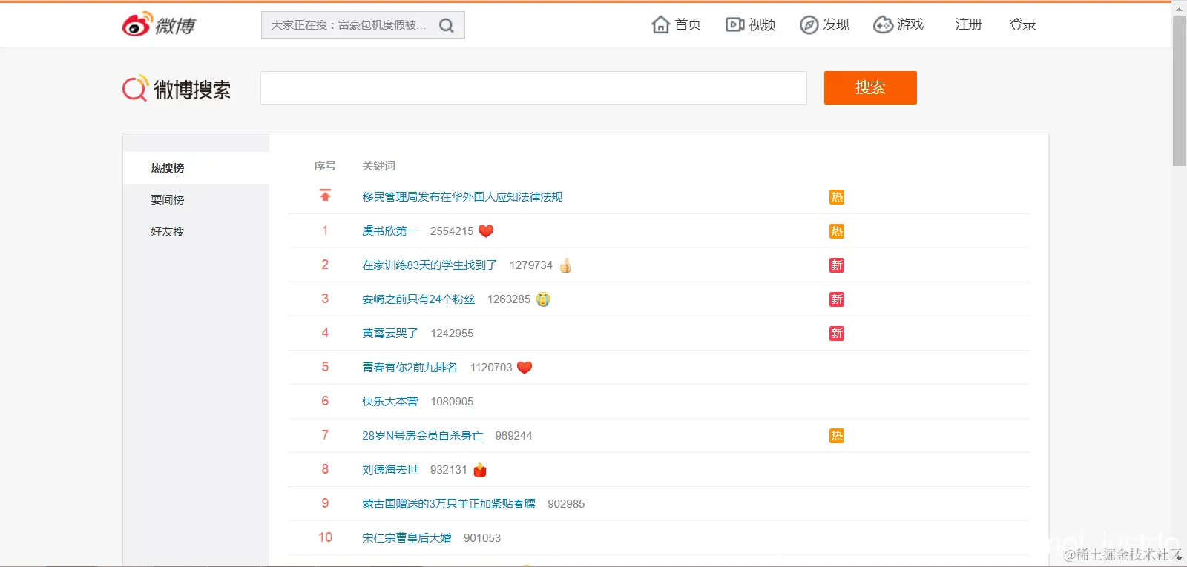Screen dimensions: 1187x567
Task: Click the page vertical scrollbar thumb
Action: (x=1179, y=90)
